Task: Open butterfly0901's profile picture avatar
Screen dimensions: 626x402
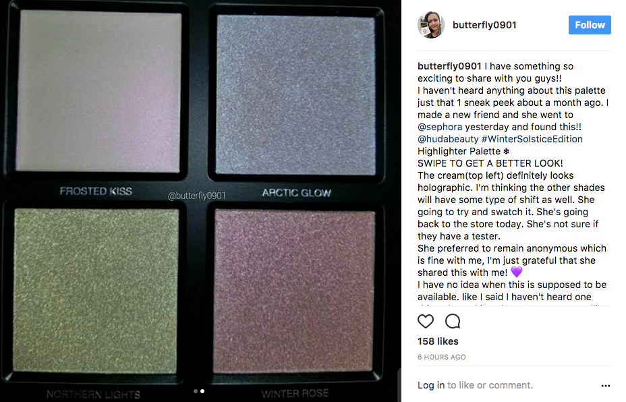Action: [431, 25]
